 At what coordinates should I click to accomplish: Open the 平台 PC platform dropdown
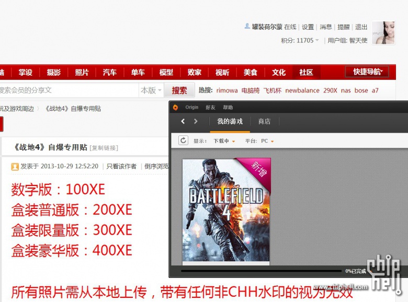[x=267, y=141]
